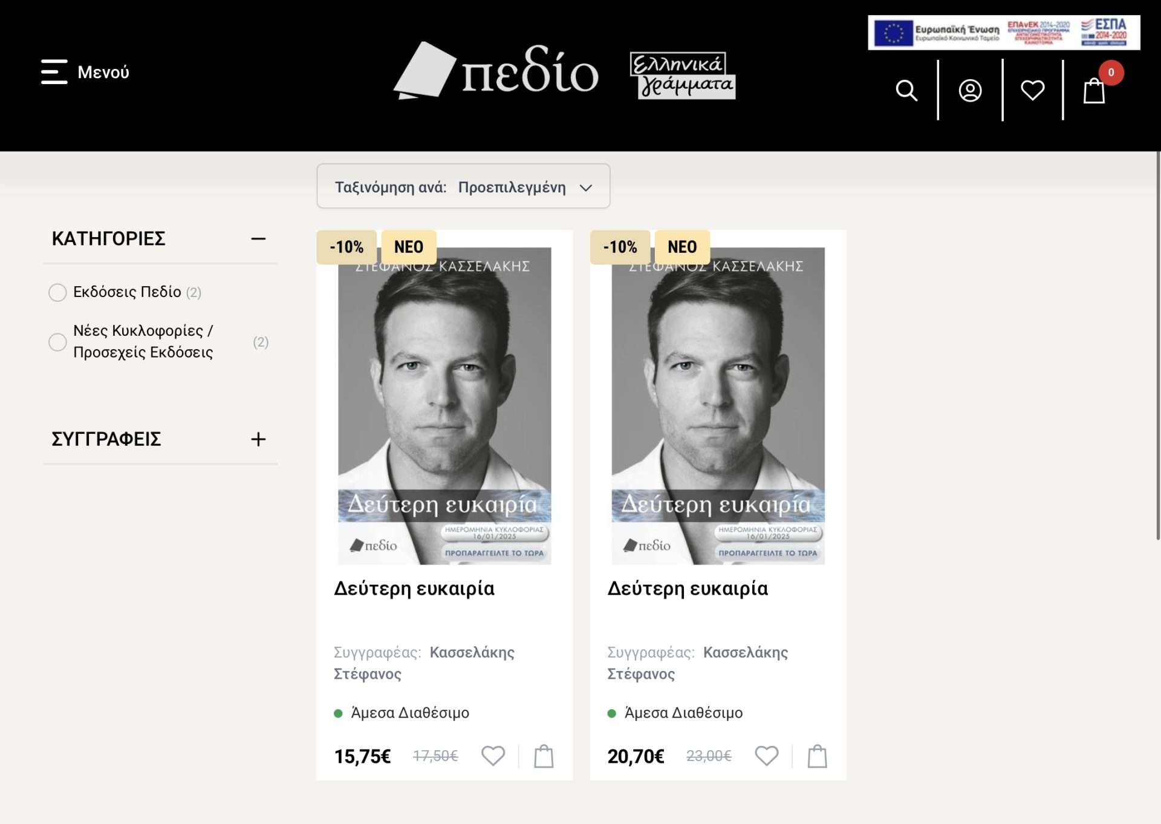Expand the ΣΥΓΓΡΑΦΕΙΣ section
The width and height of the screenshot is (1161, 824).
(x=258, y=439)
